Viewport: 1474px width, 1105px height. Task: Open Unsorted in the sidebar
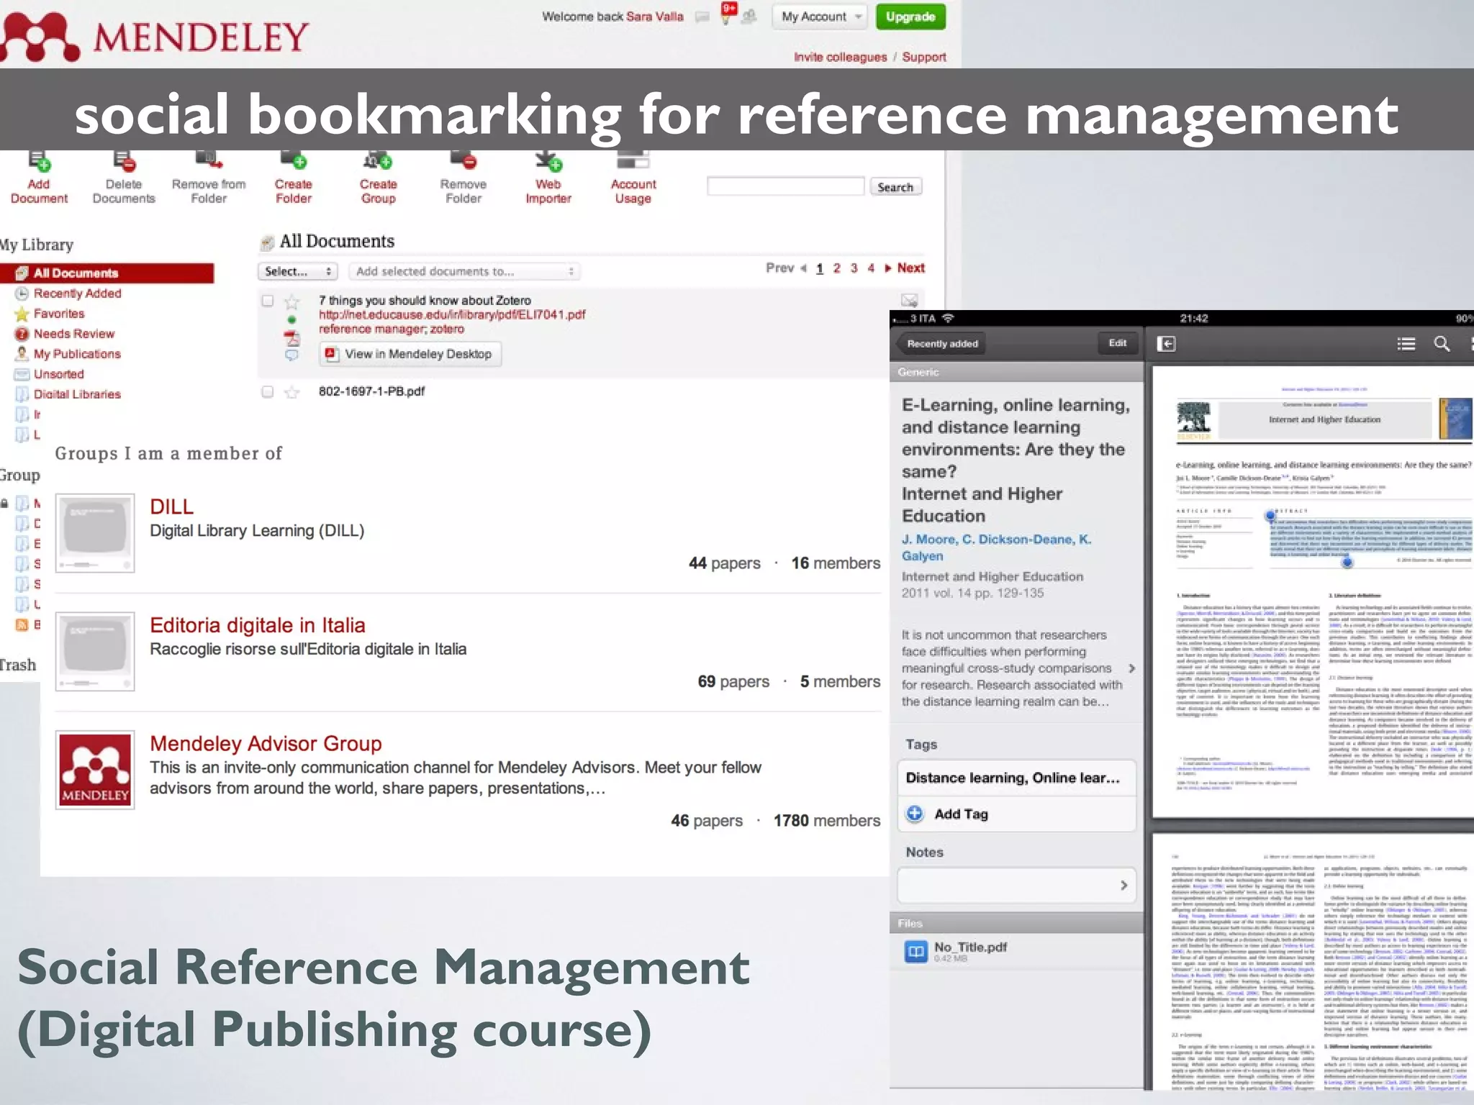point(58,374)
